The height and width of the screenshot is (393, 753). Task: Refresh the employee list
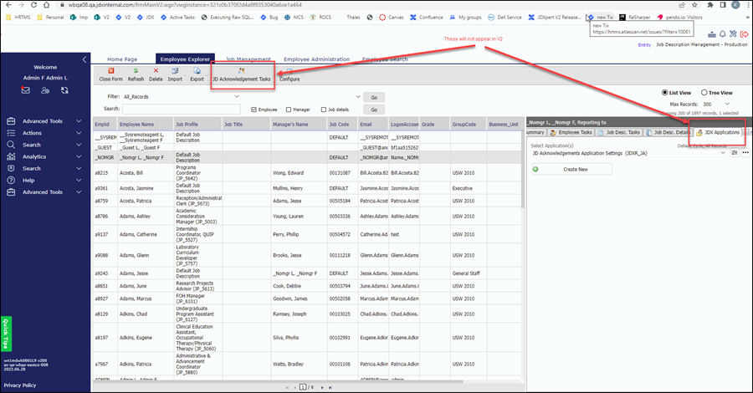[x=136, y=74]
